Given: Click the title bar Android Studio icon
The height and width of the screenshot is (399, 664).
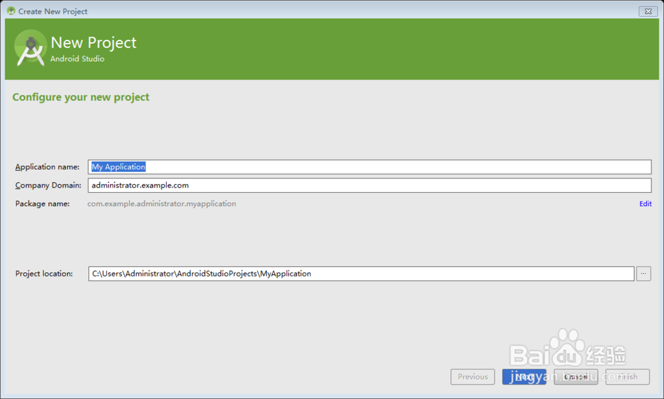Looking at the screenshot, I should pos(11,11).
